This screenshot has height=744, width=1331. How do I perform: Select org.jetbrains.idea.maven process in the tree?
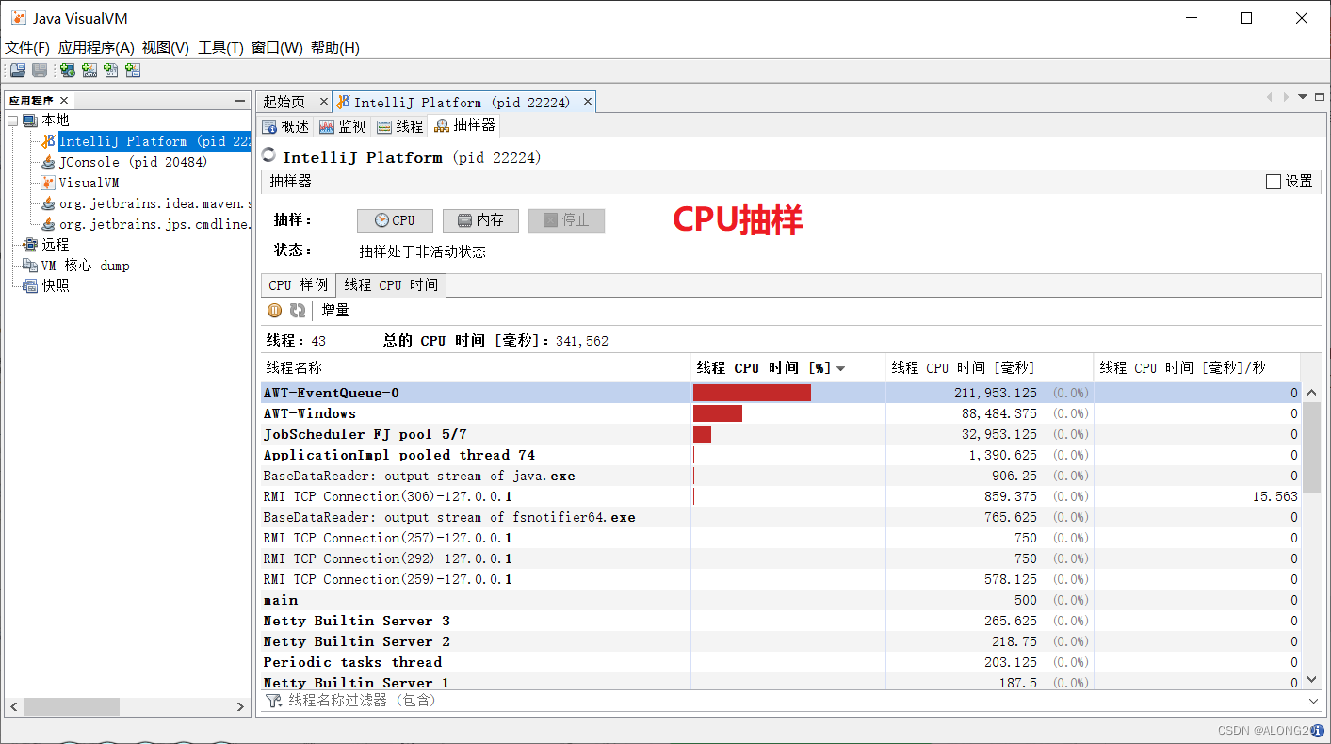point(154,203)
